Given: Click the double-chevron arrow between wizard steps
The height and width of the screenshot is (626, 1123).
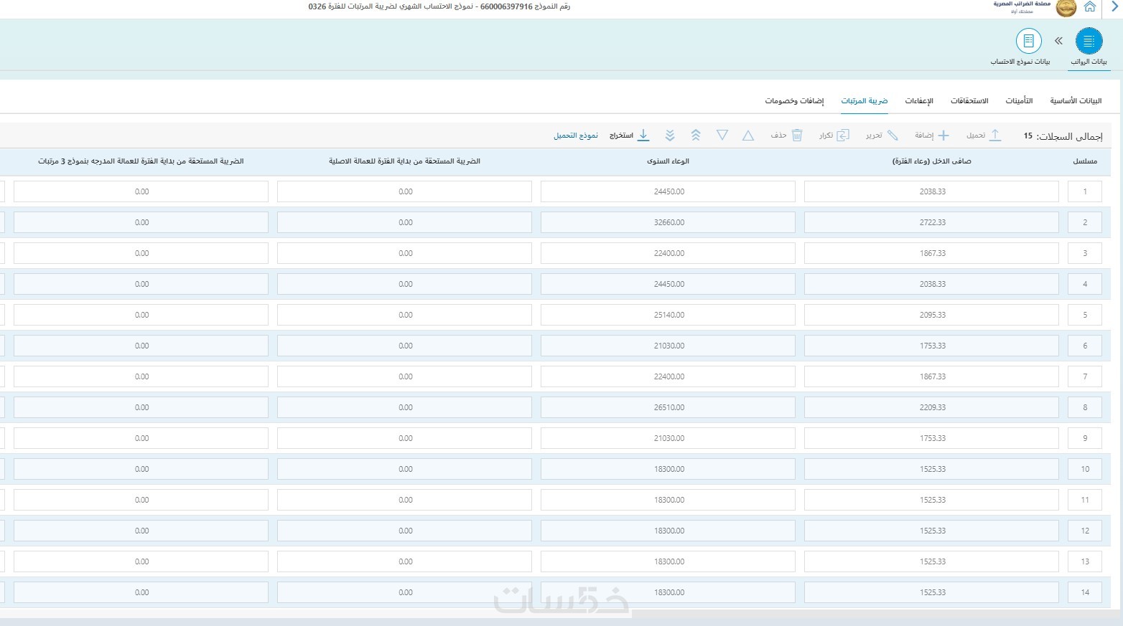Looking at the screenshot, I should click(1058, 41).
